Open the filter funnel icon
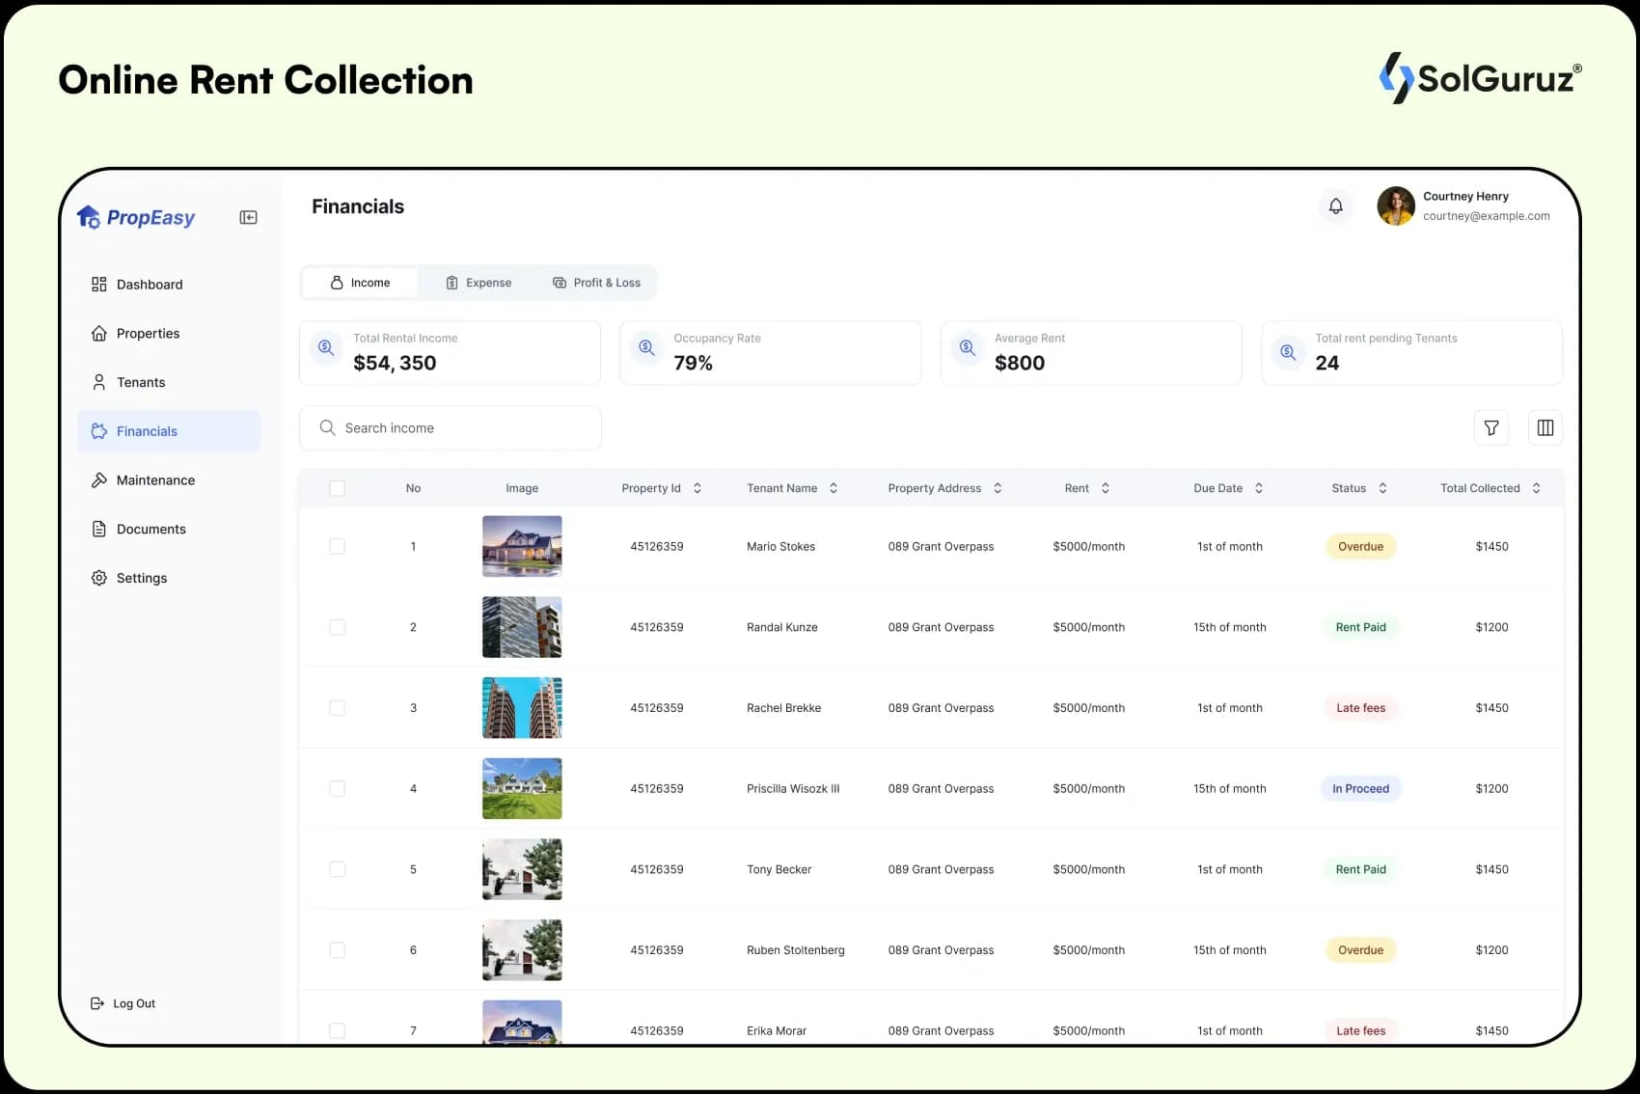This screenshot has width=1640, height=1094. [1490, 427]
